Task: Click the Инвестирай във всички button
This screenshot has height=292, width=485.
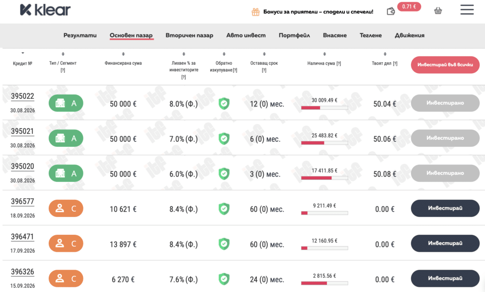Action: [445, 65]
